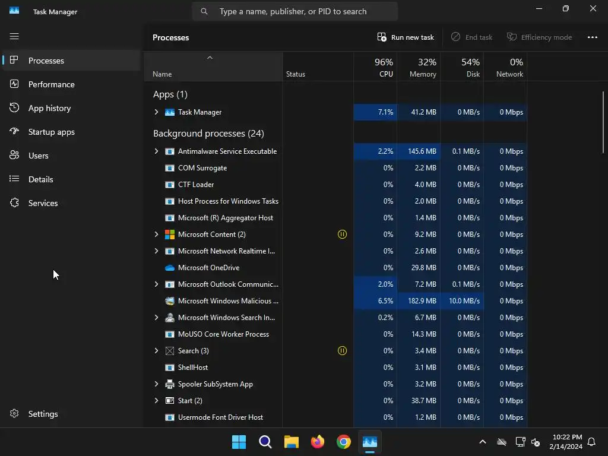Click the Windows Malicious removal tool icon

169,301
